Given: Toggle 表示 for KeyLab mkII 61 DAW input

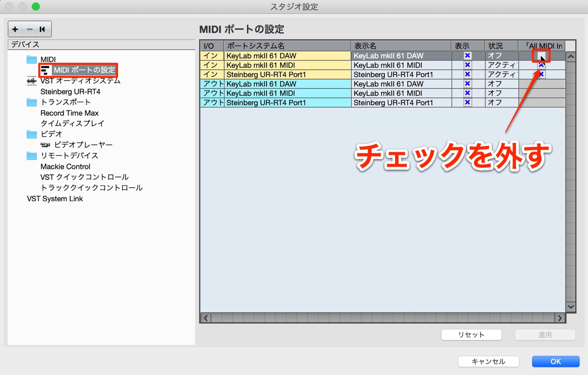Looking at the screenshot, I should [x=467, y=55].
